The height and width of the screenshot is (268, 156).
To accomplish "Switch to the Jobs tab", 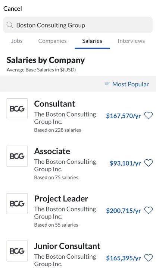I will [17, 41].
